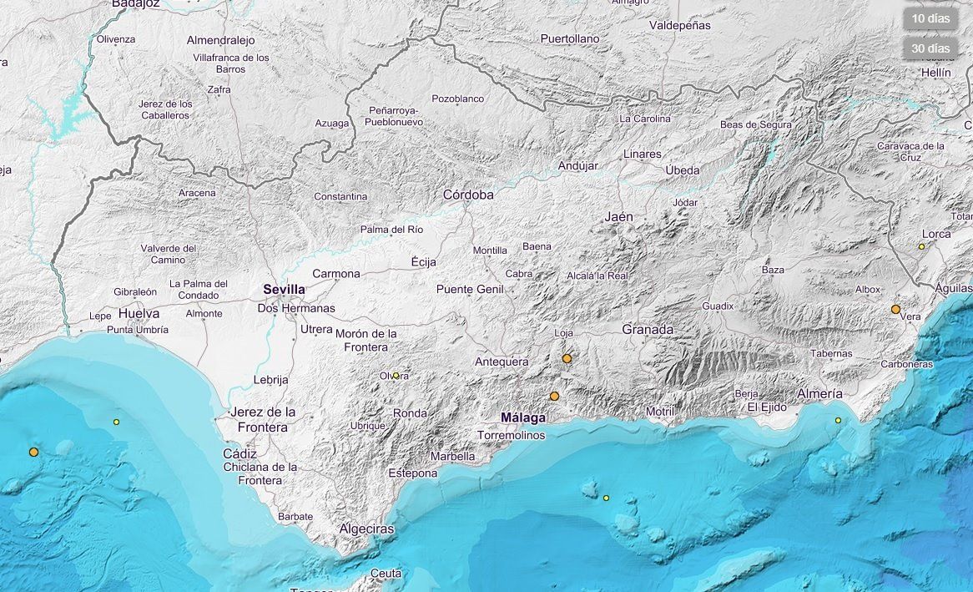Click the yellow dot offshore west of Jerez
This screenshot has width=973, height=592.
116,422
